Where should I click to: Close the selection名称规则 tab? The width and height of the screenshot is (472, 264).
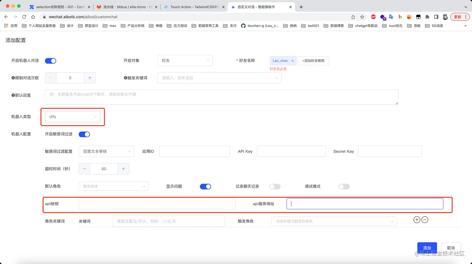pos(89,7)
